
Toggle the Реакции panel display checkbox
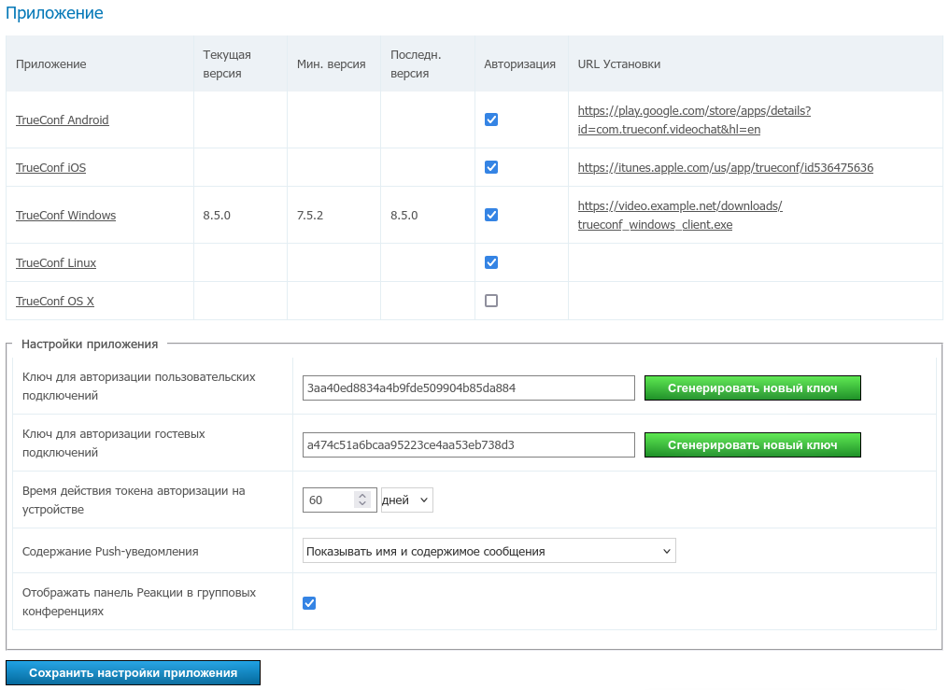[309, 603]
